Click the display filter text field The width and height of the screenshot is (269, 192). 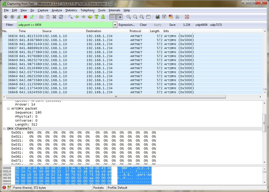pyautogui.click(x=65, y=25)
